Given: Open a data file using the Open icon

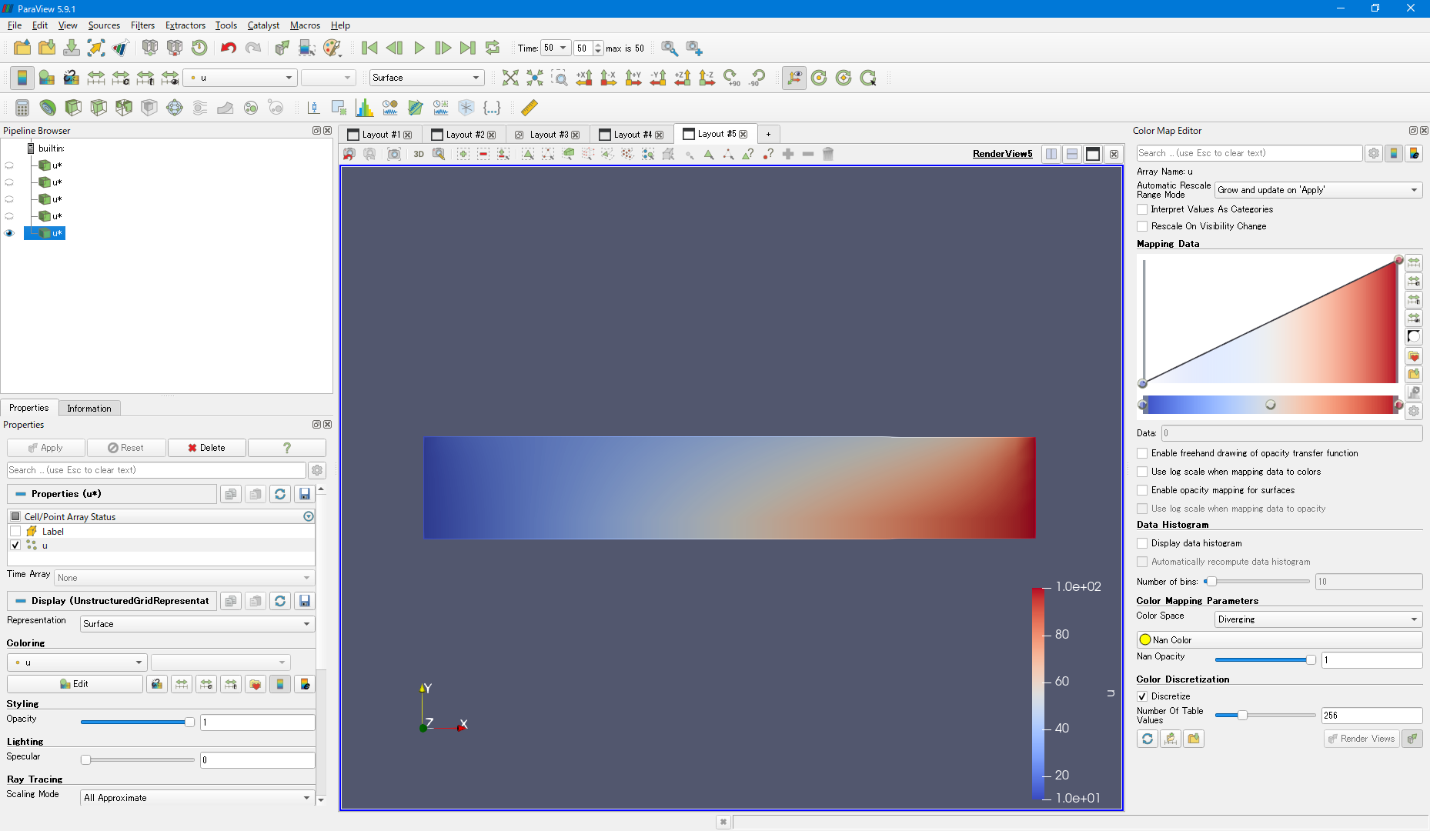Looking at the screenshot, I should [x=22, y=48].
